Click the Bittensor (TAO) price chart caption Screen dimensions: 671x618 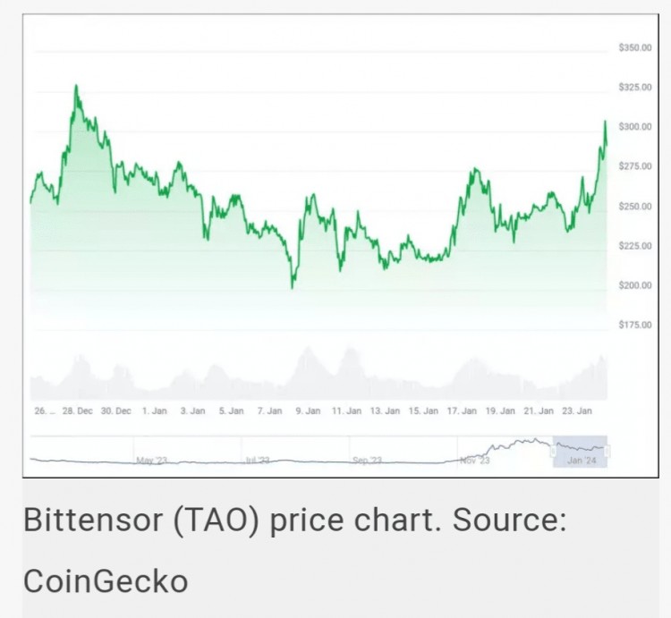click(294, 521)
